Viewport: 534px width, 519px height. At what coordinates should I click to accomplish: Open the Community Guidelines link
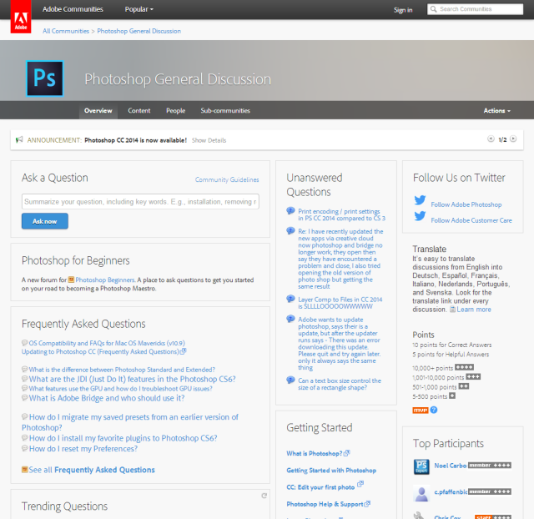click(x=227, y=179)
